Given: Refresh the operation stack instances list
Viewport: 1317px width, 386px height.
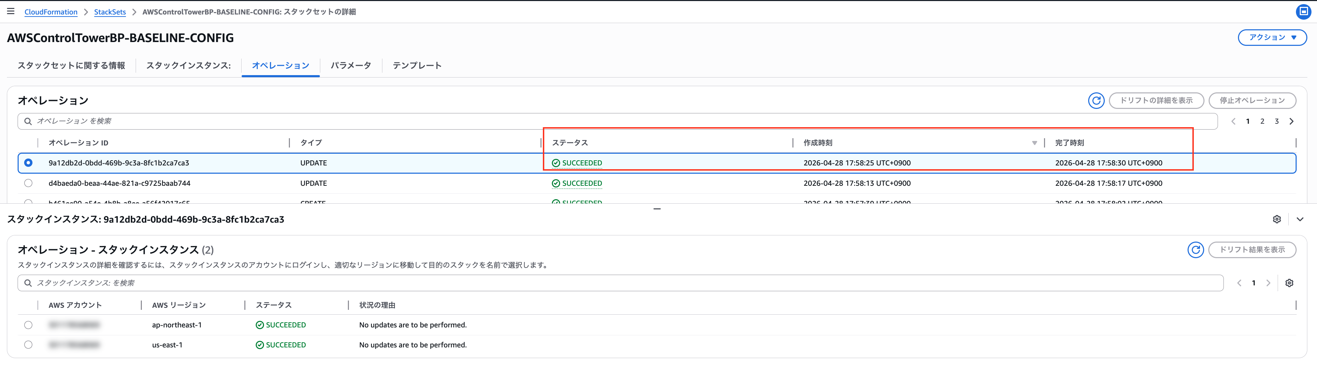Looking at the screenshot, I should (x=1195, y=250).
